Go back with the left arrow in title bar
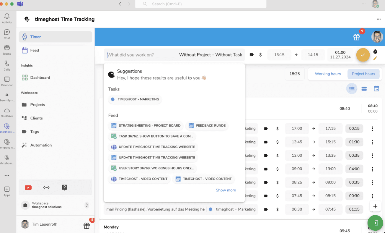Image resolution: width=385 pixels, height=233 pixels. tap(120, 4)
